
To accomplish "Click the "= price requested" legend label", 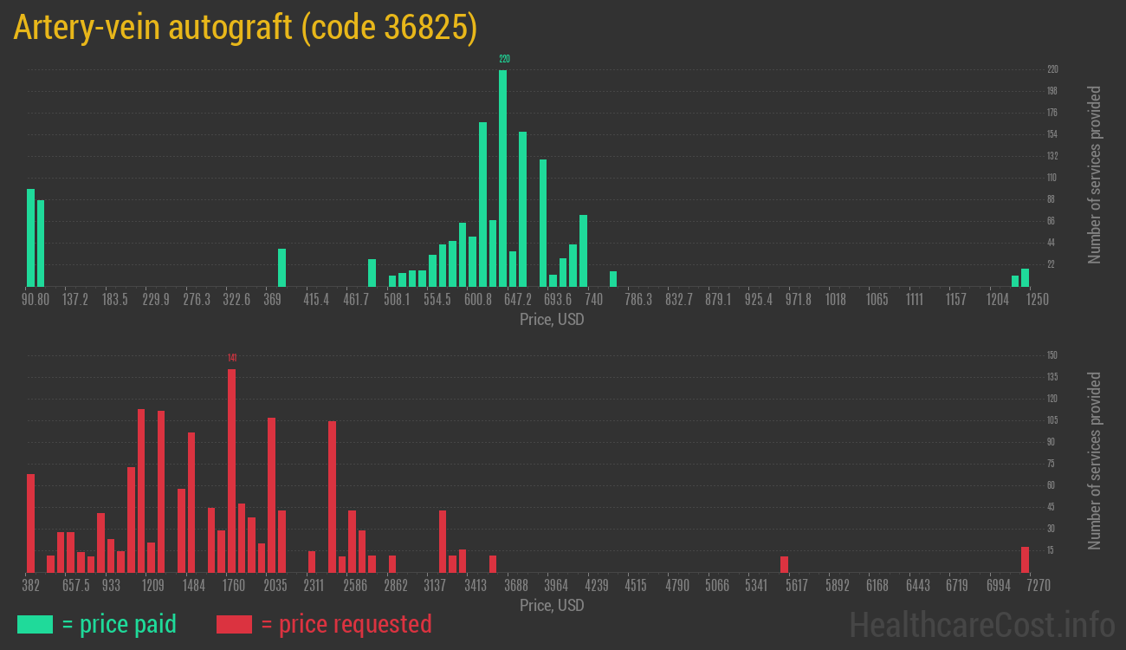I will pos(346,624).
